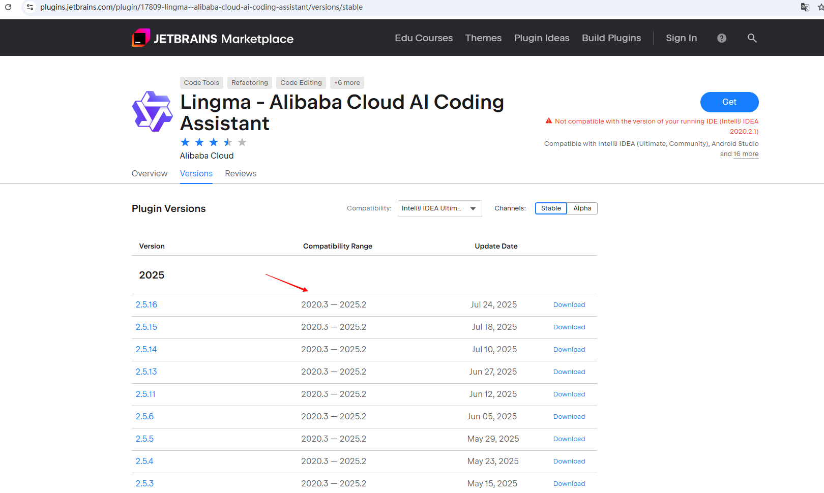Open Build Plugins menu item
The image size is (824, 493).
click(611, 38)
